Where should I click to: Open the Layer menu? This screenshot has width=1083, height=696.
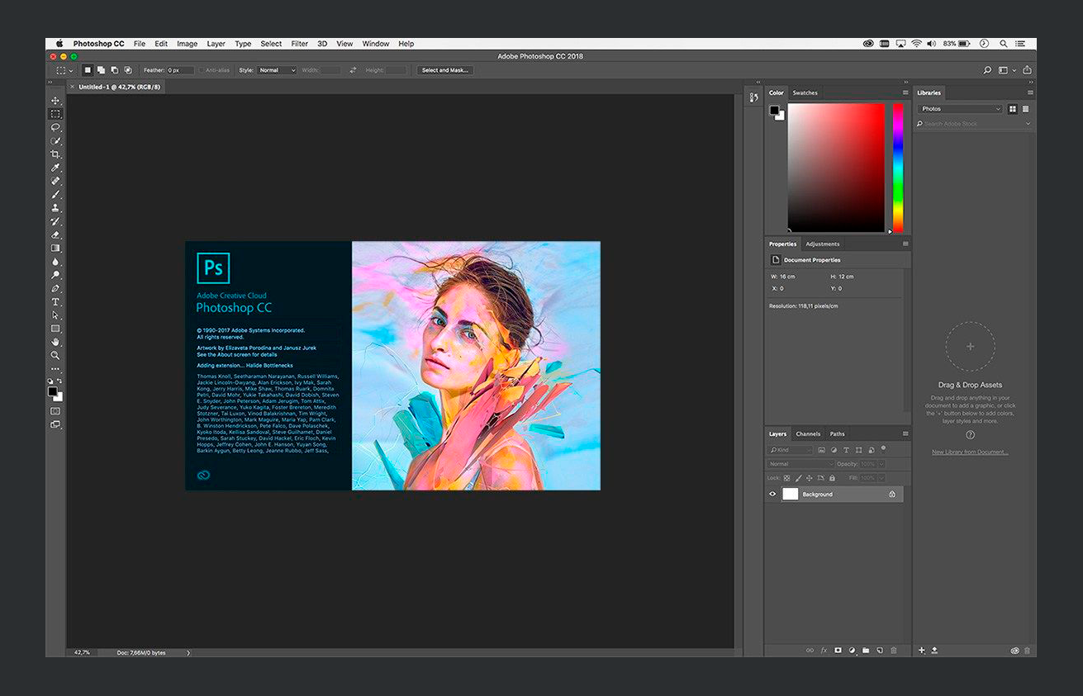[216, 44]
